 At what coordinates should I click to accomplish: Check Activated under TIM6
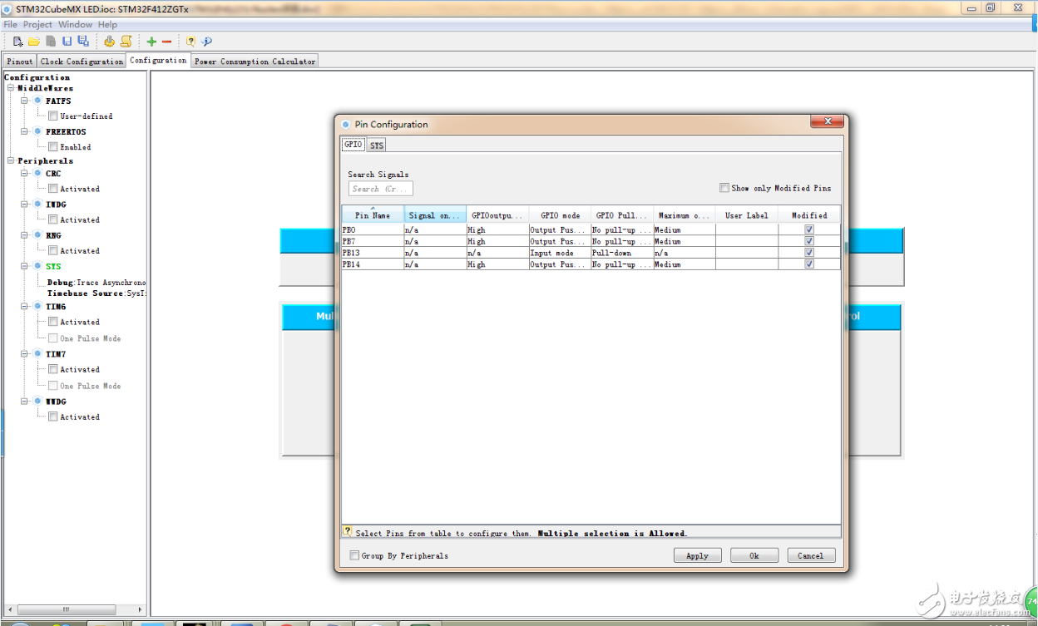(53, 322)
